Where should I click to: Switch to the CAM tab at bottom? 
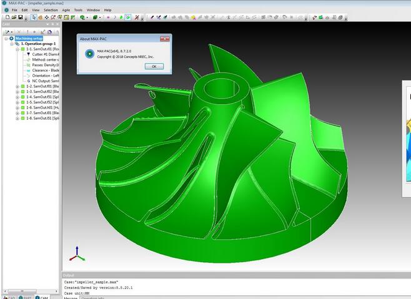(42, 297)
